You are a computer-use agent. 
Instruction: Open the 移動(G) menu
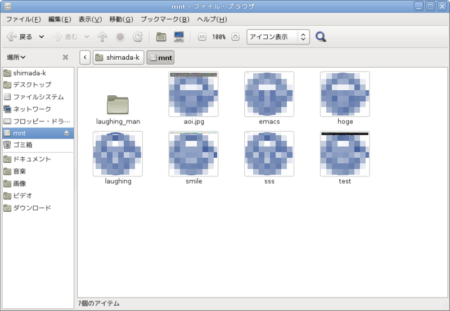pos(121,19)
